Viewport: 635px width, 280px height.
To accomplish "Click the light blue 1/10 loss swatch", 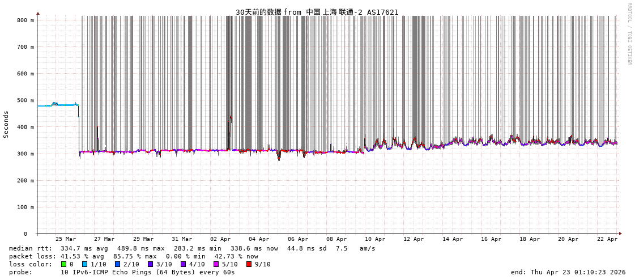I will (x=85, y=264).
